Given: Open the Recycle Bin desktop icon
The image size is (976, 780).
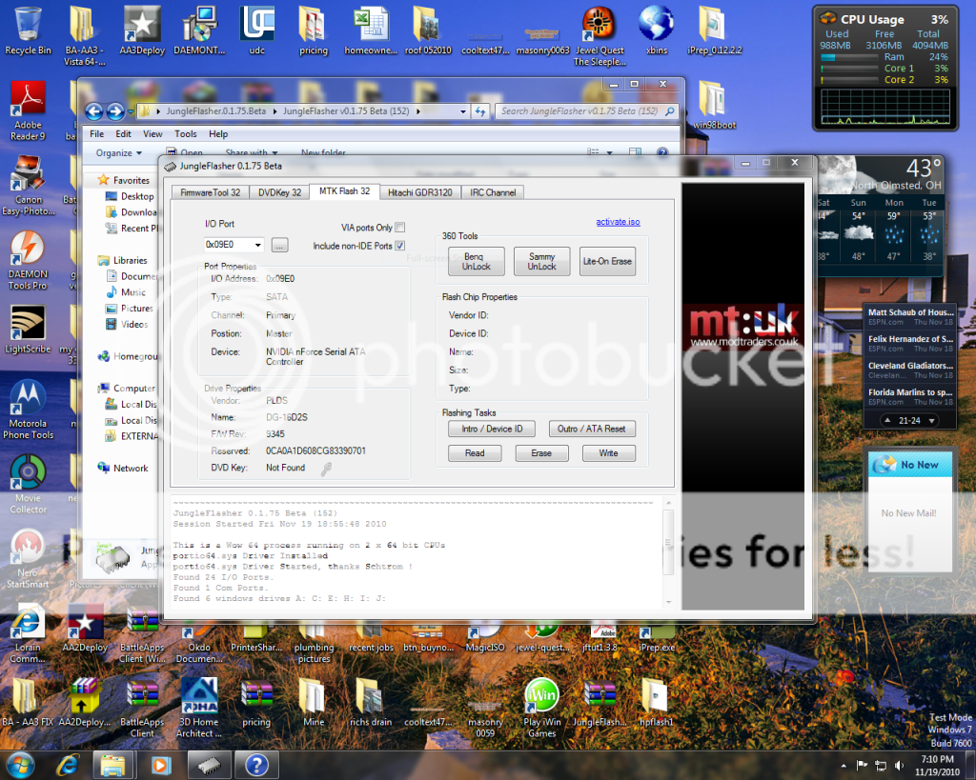Looking at the screenshot, I should (28, 30).
